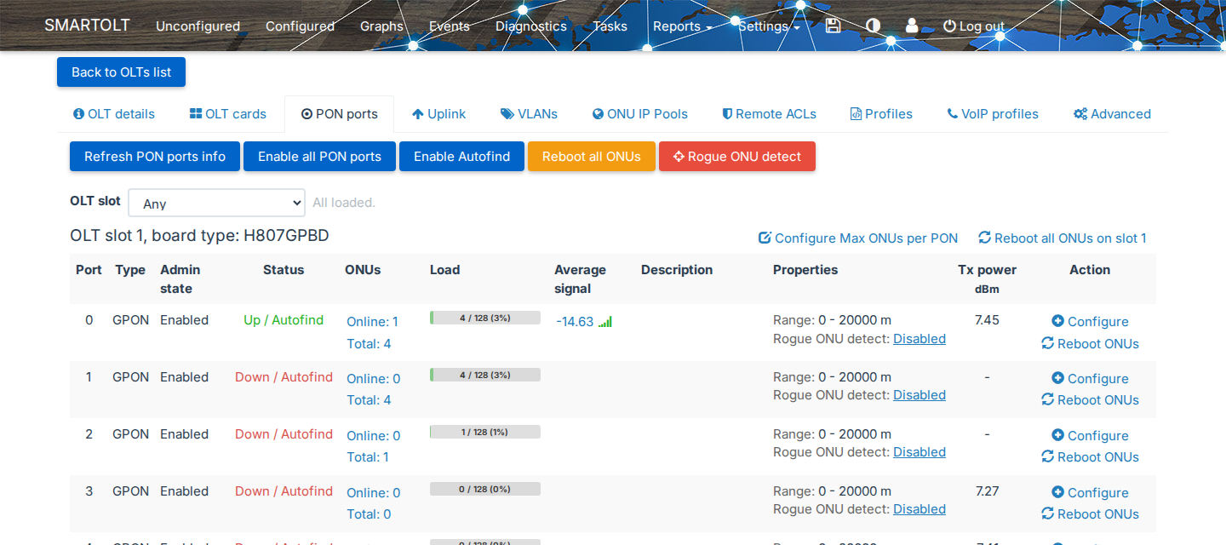
Task: Click Back to OLTs list button
Action: click(x=121, y=72)
